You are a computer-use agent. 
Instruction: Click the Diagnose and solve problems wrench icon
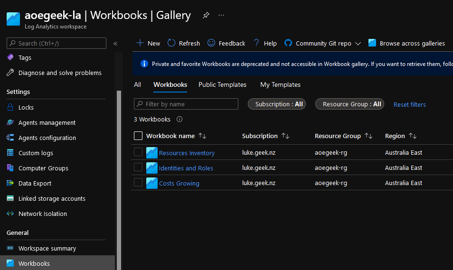click(10, 73)
